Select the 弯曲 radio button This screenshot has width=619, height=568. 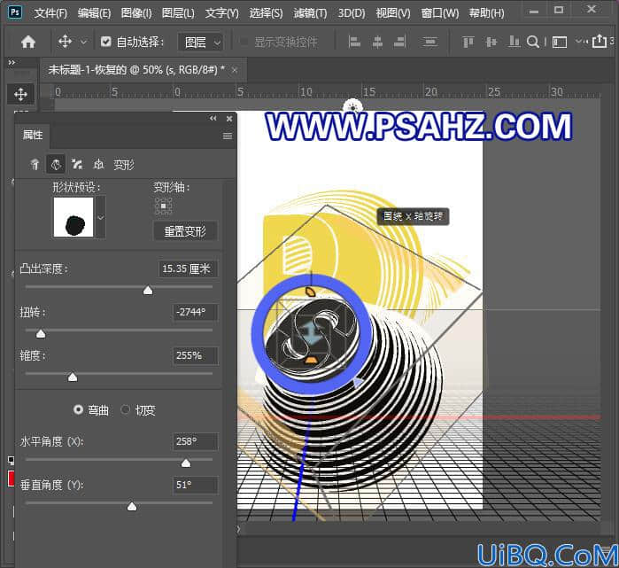pos(78,409)
